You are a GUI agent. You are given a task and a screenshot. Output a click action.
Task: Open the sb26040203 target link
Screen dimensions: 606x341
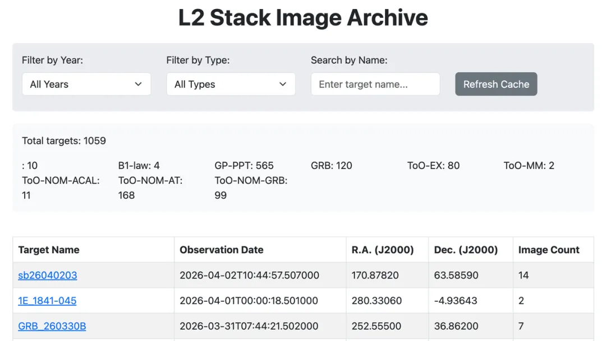click(48, 275)
